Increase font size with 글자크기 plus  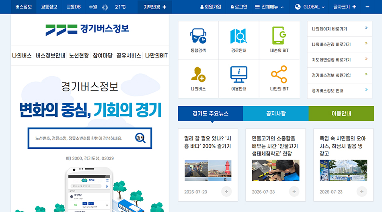coord(354,7)
